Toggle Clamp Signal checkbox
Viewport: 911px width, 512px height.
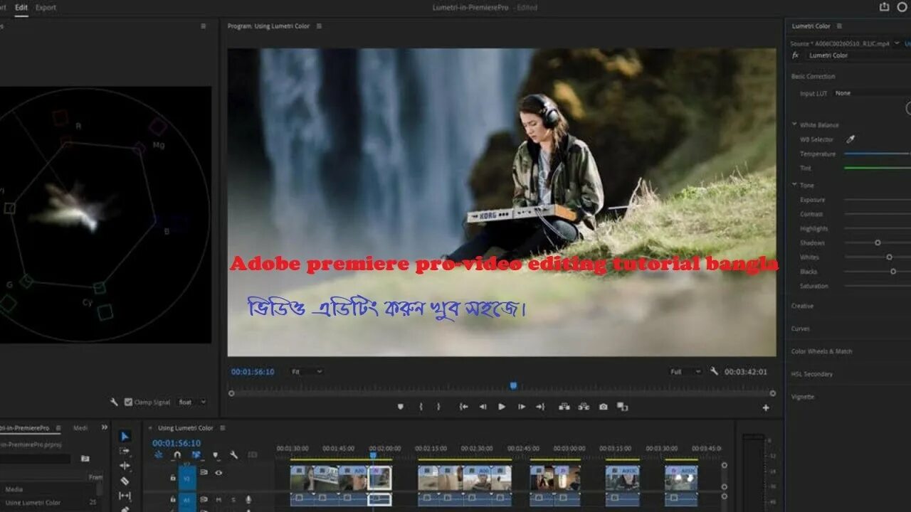point(128,402)
